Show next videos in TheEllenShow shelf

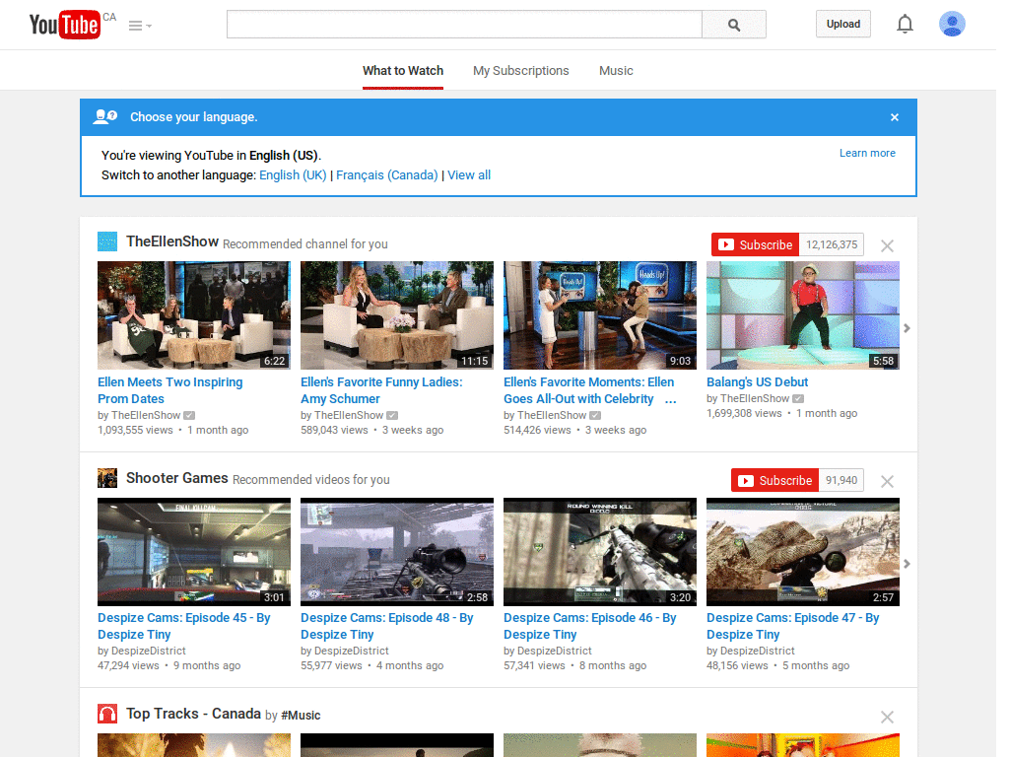click(907, 328)
